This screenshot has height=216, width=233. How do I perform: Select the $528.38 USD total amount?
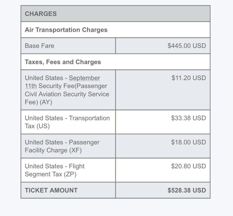point(187,190)
